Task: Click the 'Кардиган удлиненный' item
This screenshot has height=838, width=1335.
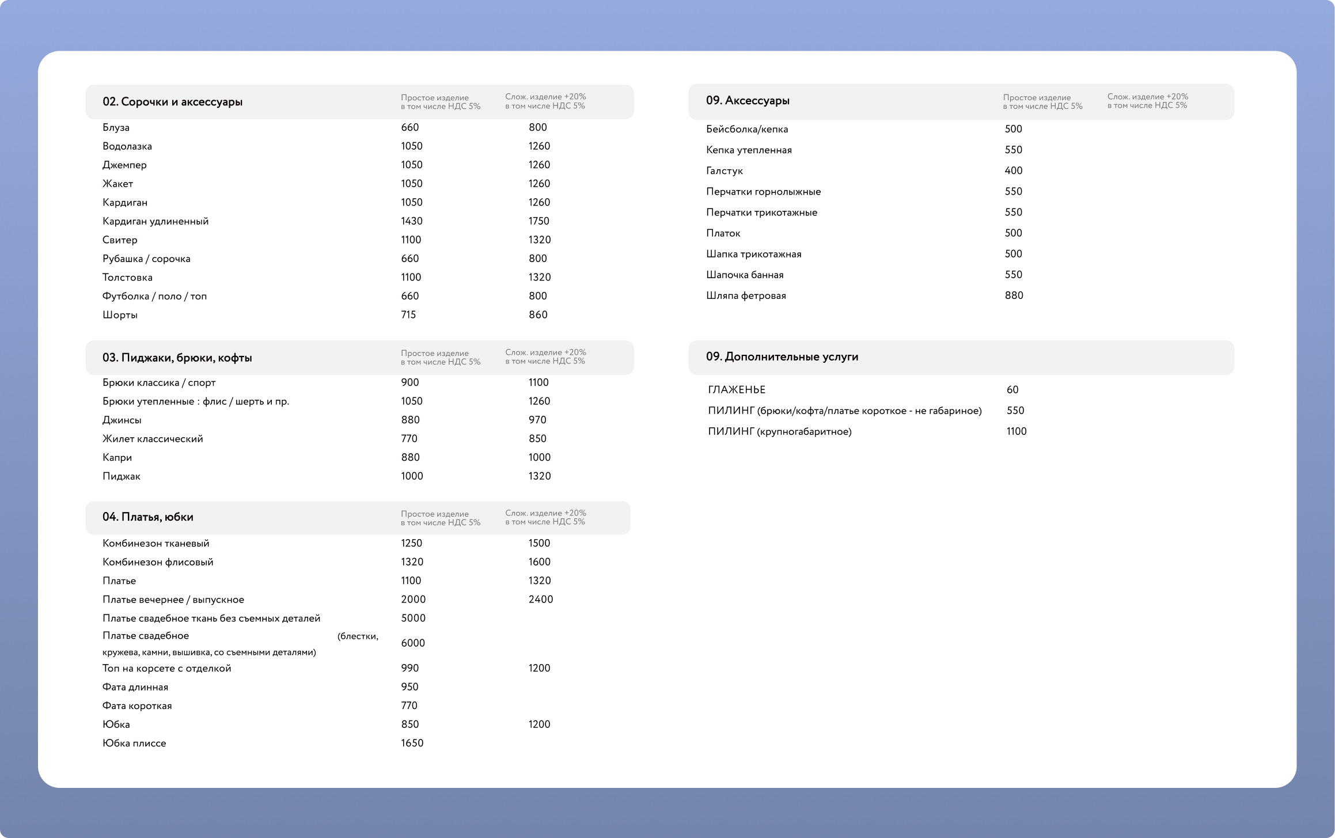Action: pyautogui.click(x=156, y=221)
